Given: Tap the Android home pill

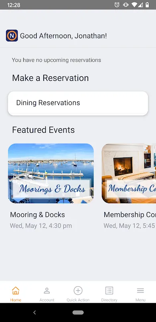Looking at the screenshot, I should pyautogui.click(x=78, y=313).
